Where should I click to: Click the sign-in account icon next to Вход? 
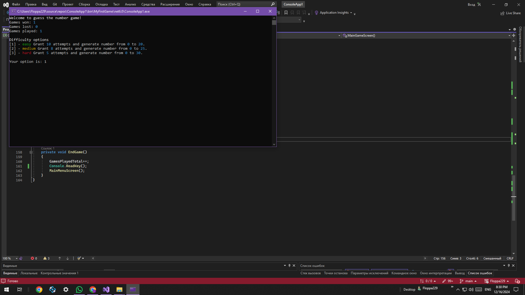tap(479, 4)
